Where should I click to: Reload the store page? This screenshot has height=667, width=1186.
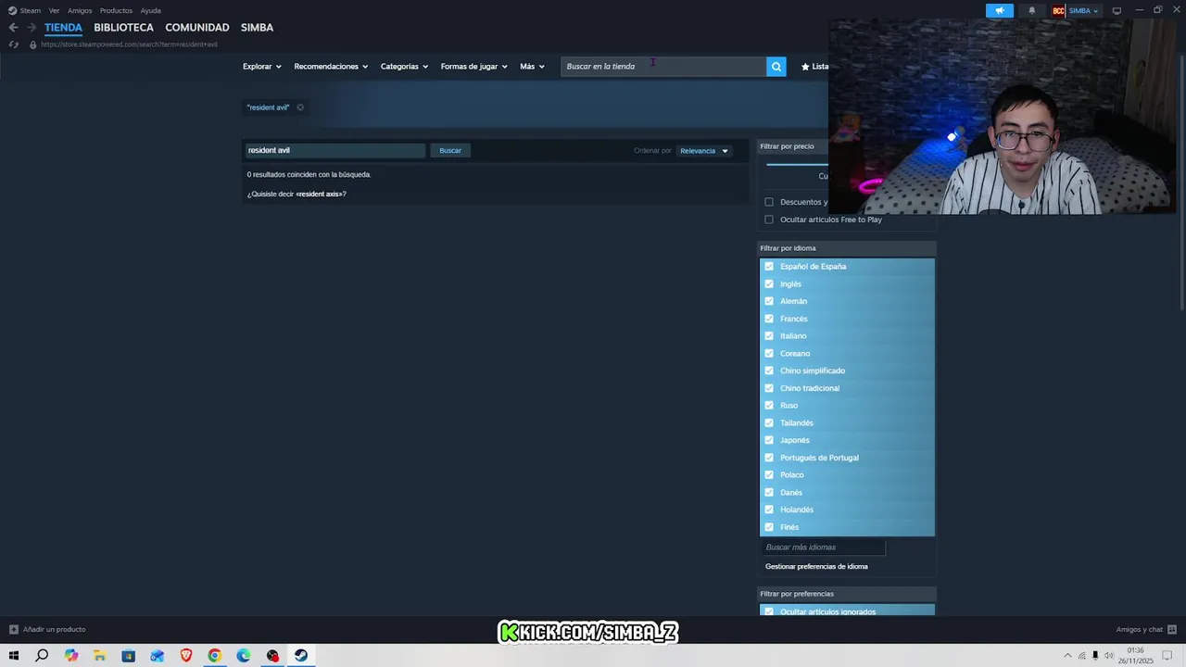pyautogui.click(x=13, y=44)
